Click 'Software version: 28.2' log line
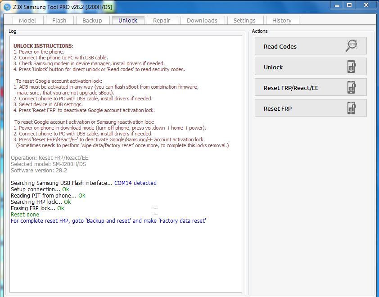Viewport: 379px width, 297px height. 39,171
